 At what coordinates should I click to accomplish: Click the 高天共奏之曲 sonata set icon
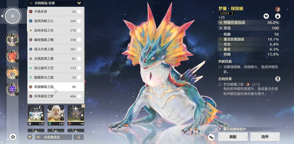[x=31, y=49]
